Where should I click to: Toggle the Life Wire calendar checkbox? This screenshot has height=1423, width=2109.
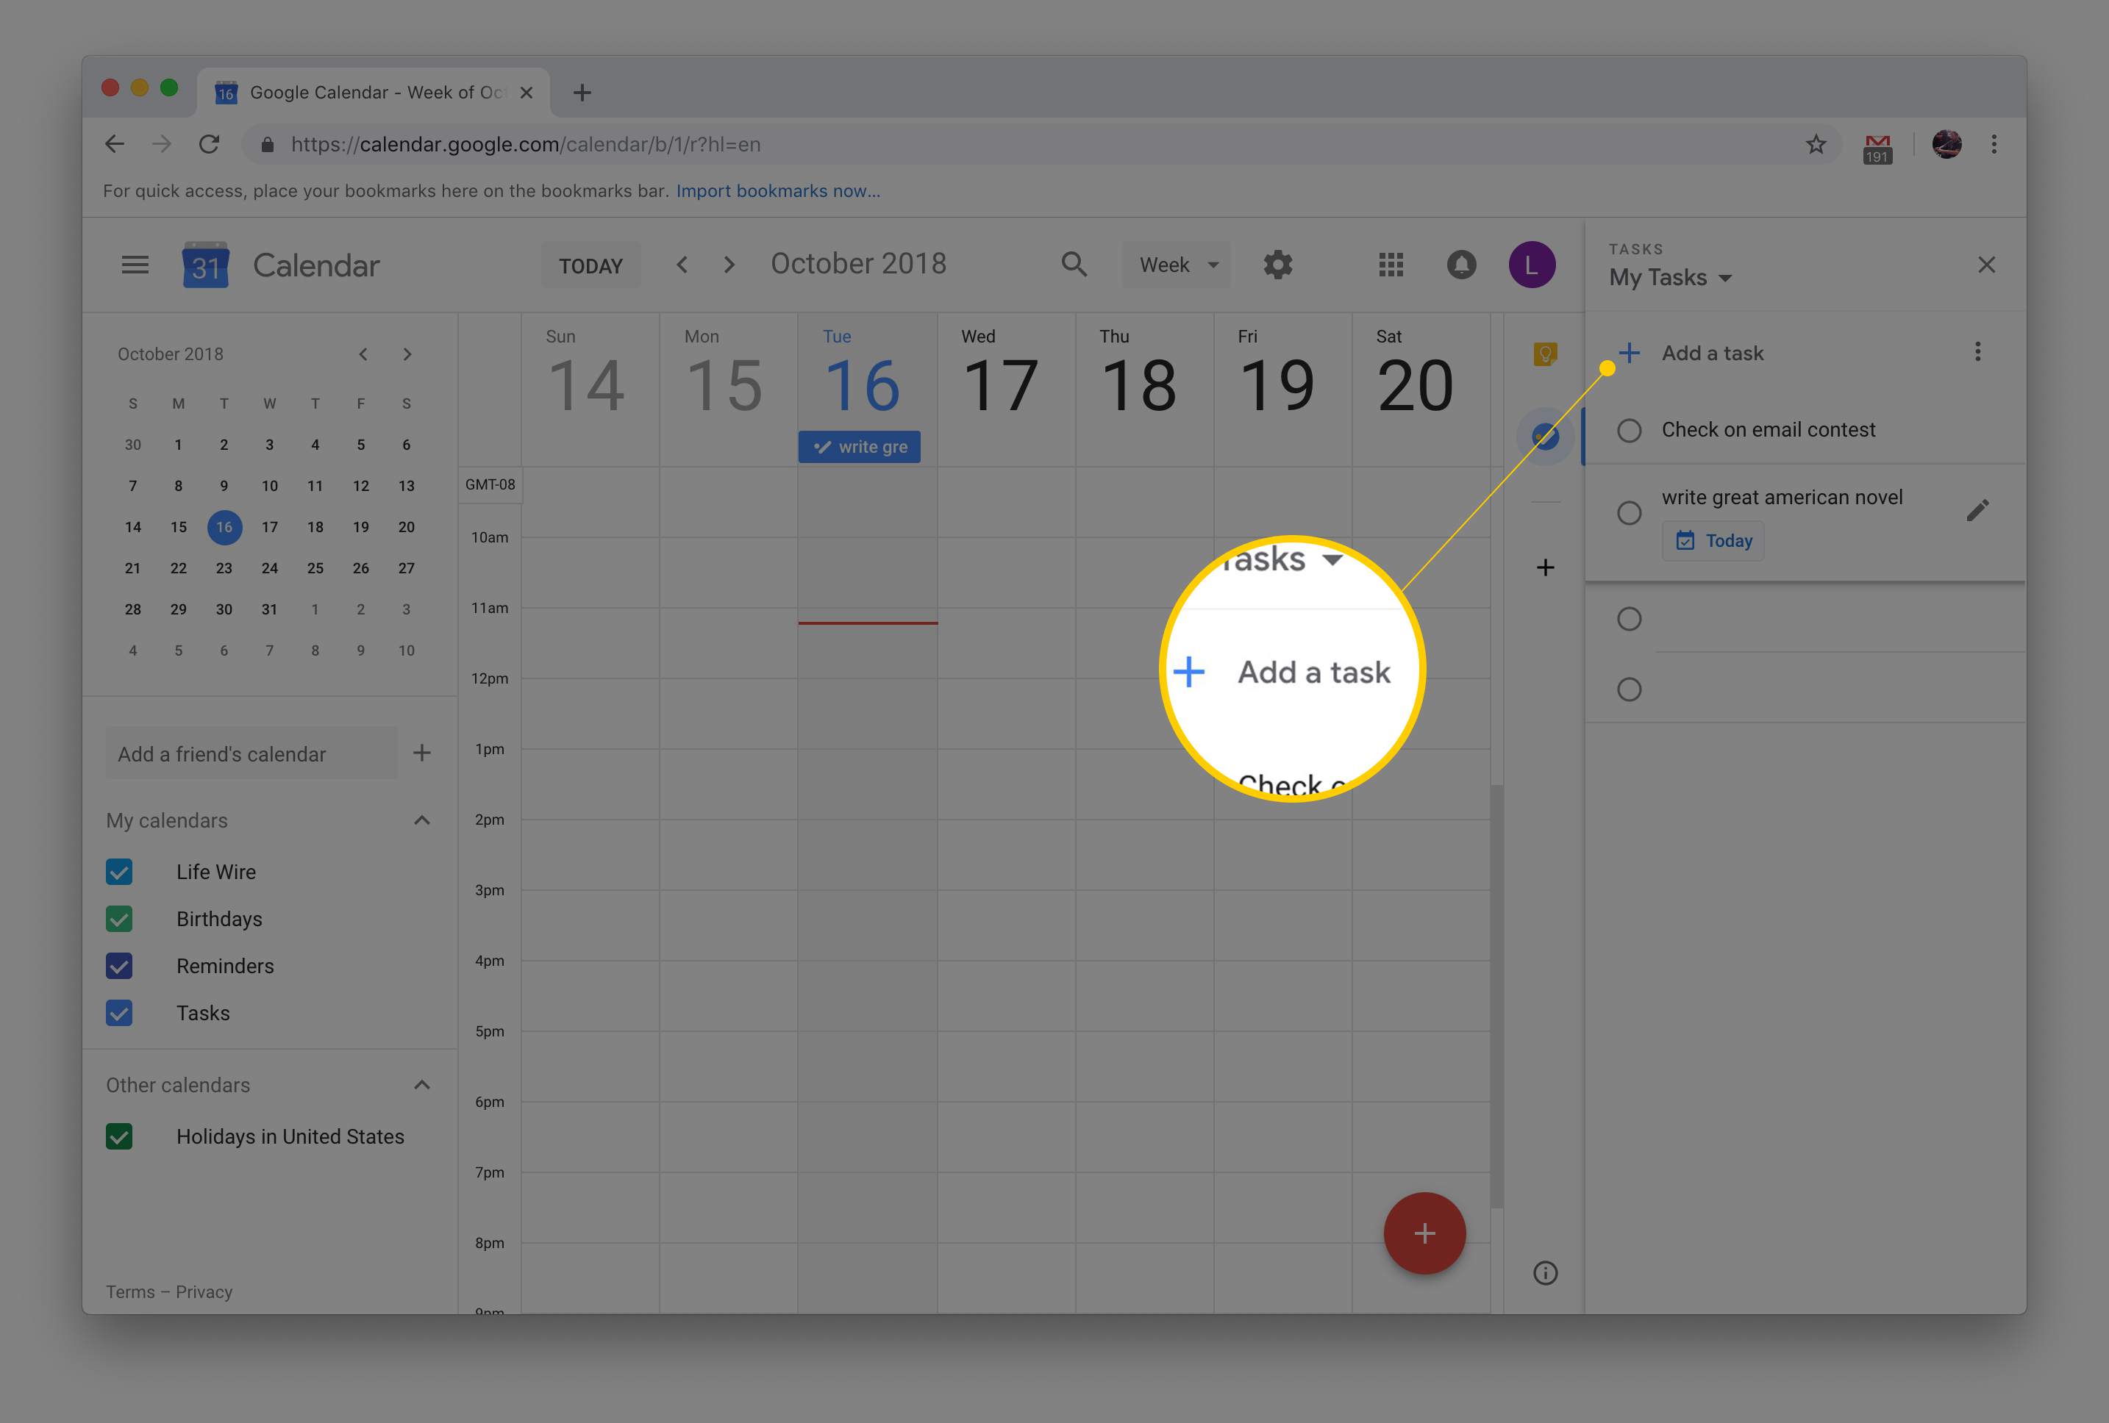point(119,870)
